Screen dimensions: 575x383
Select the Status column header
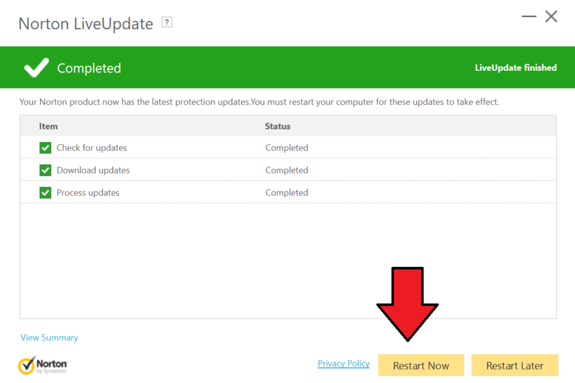click(277, 126)
